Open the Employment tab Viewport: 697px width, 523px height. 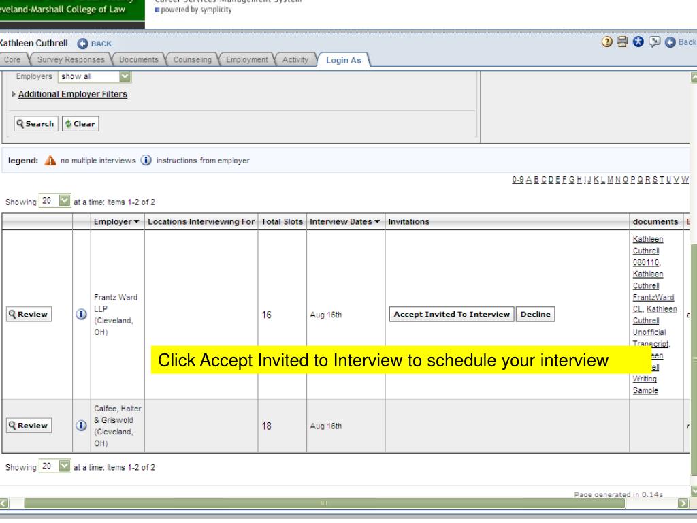[246, 60]
